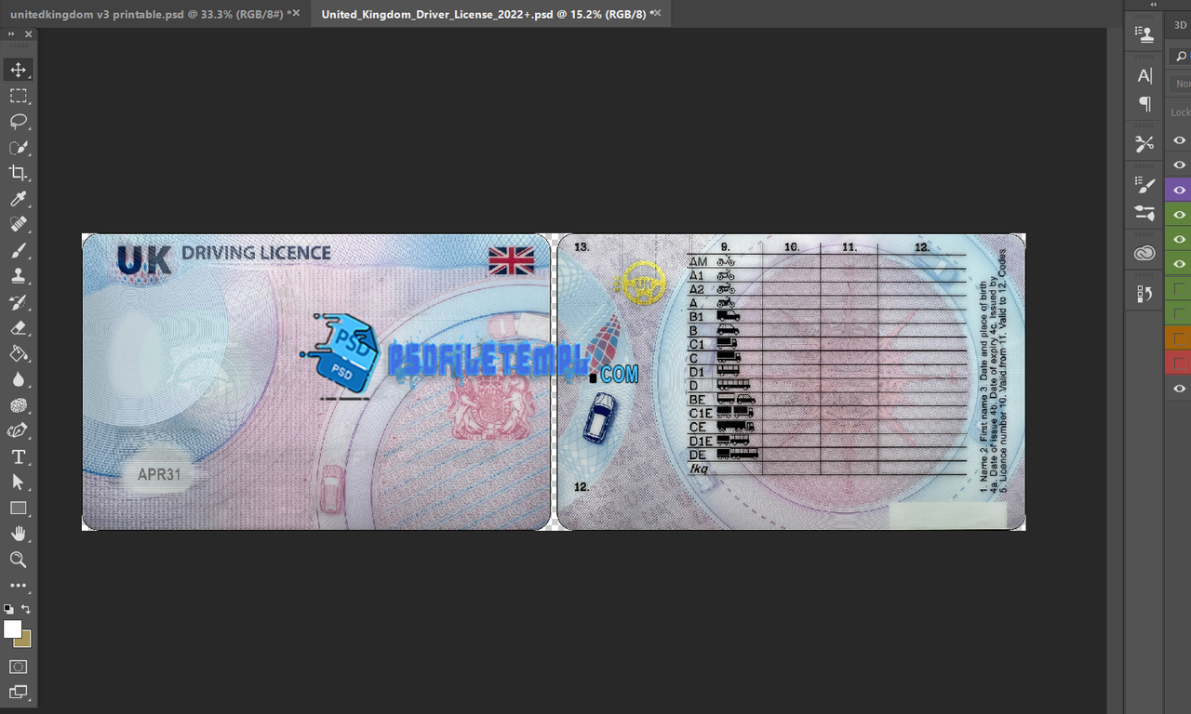1191x714 pixels.
Task: Select the Eraser tool
Action: (19, 328)
